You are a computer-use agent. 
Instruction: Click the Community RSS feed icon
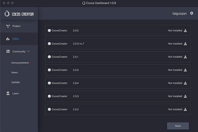pyautogui.click(x=8, y=52)
